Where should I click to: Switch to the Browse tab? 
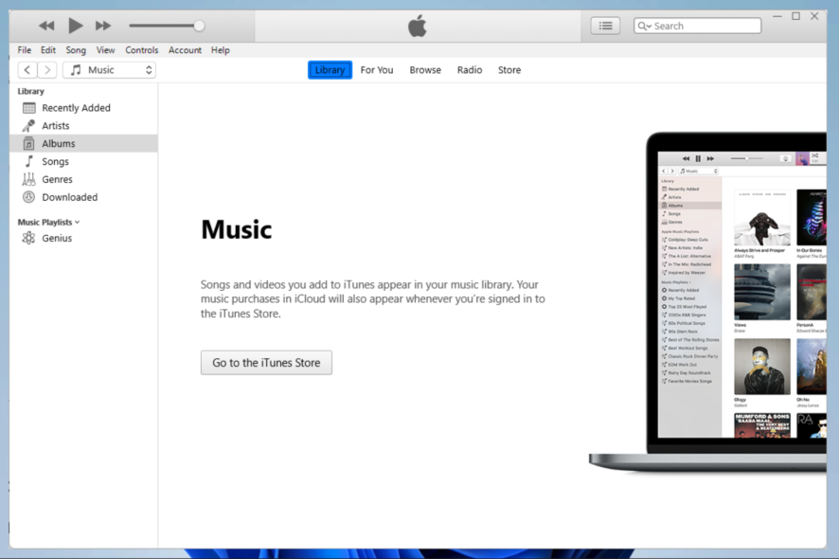(425, 69)
